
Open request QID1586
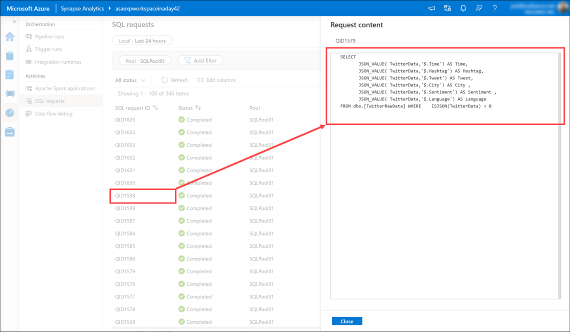tap(125, 259)
